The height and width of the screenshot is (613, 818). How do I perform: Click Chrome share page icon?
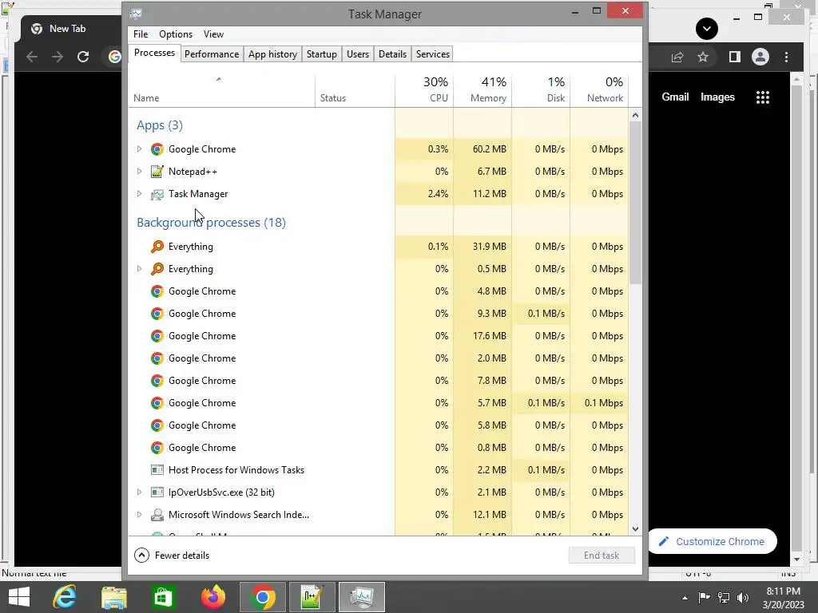click(677, 57)
